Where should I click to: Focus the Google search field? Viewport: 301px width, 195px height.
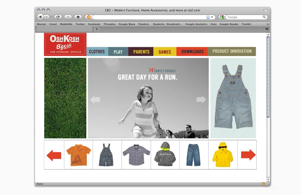pos(244,17)
